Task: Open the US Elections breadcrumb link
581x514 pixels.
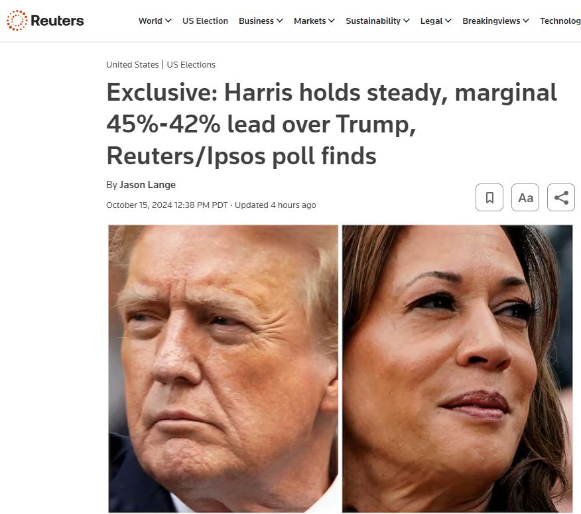Action: [x=191, y=64]
